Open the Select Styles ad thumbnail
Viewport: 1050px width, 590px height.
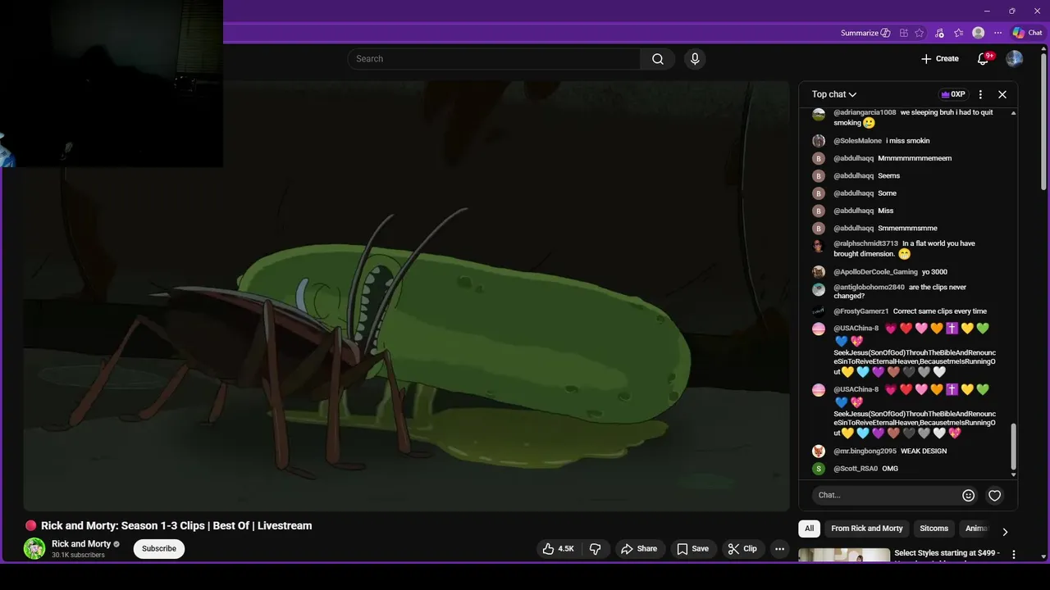[x=844, y=555]
